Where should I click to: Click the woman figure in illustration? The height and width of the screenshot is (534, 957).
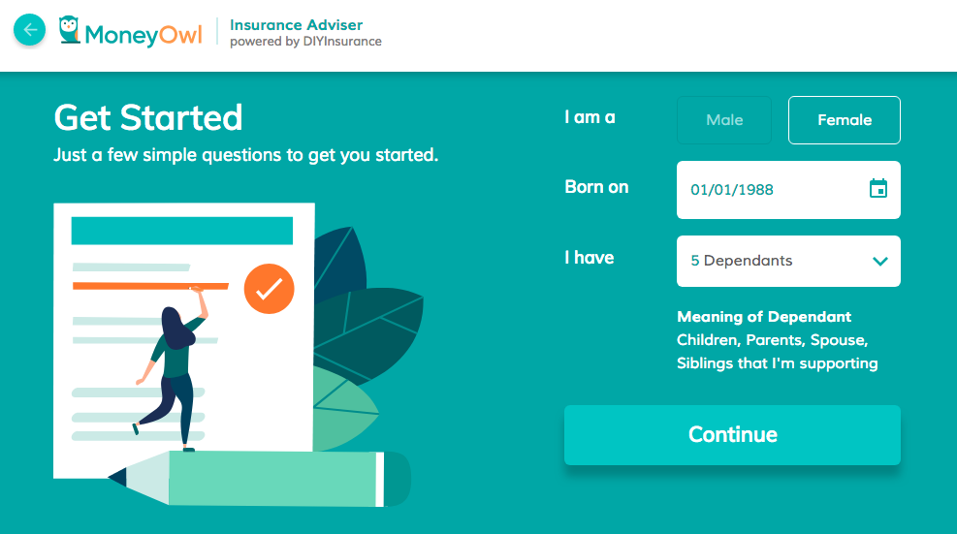coord(175,373)
